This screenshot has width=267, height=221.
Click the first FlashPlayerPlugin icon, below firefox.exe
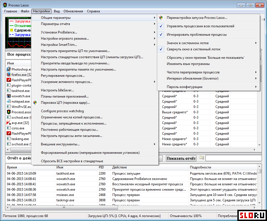(8, 80)
